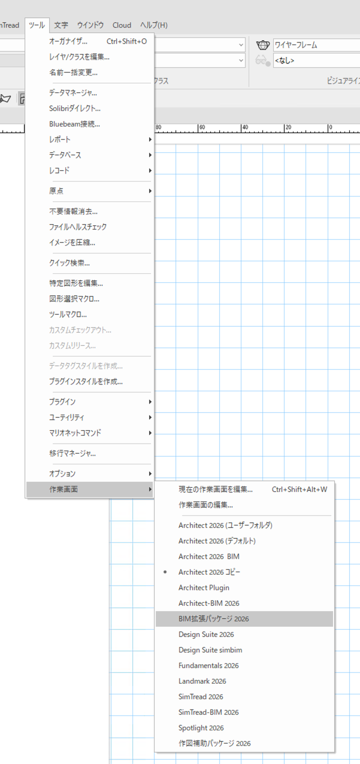Open オーガナイザ from the ツール menu

point(68,41)
